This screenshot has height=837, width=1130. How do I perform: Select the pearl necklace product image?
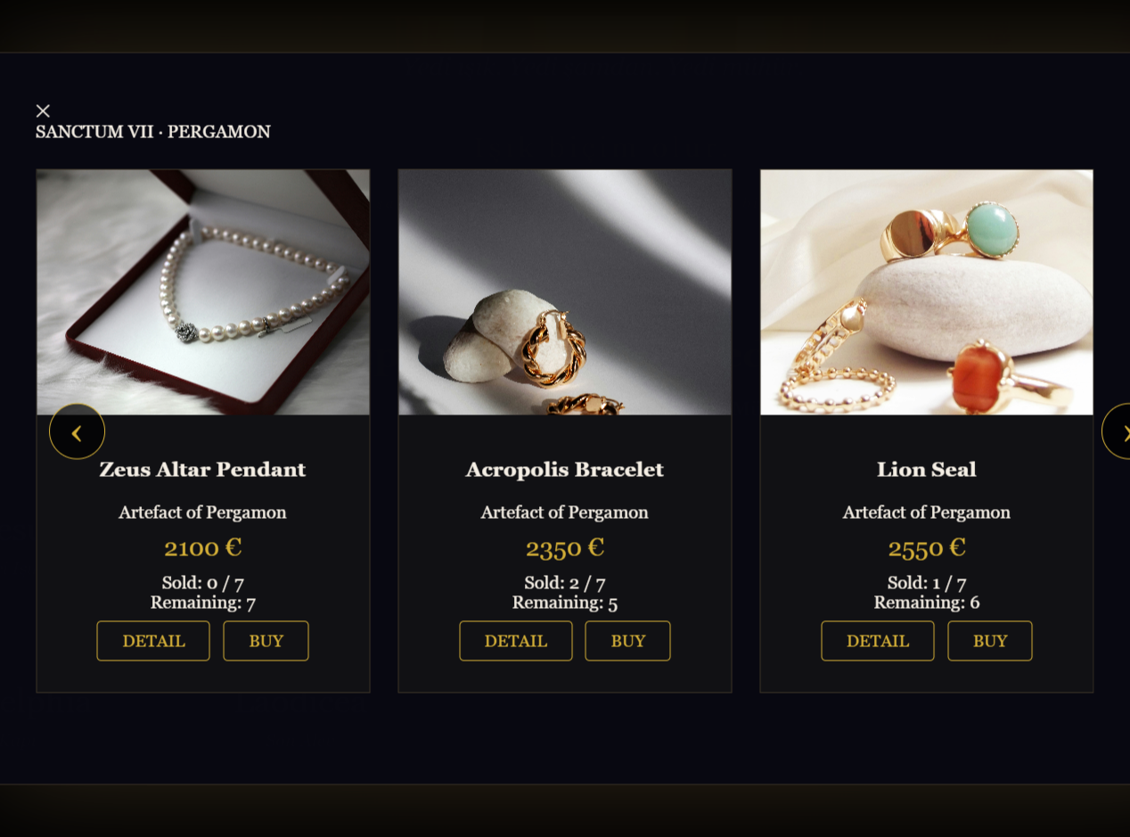(x=203, y=292)
